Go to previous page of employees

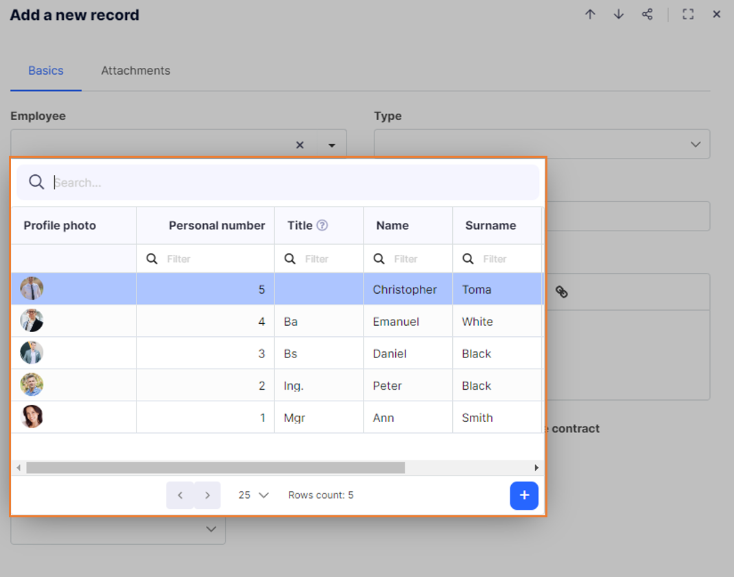tap(180, 495)
